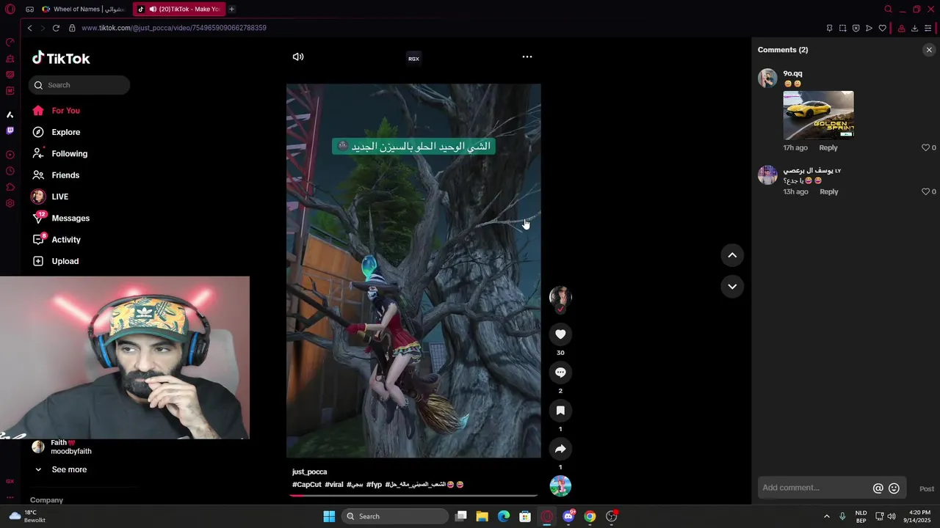The image size is (940, 528).
Task: Open File Explorer from the taskbar
Action: (x=482, y=516)
